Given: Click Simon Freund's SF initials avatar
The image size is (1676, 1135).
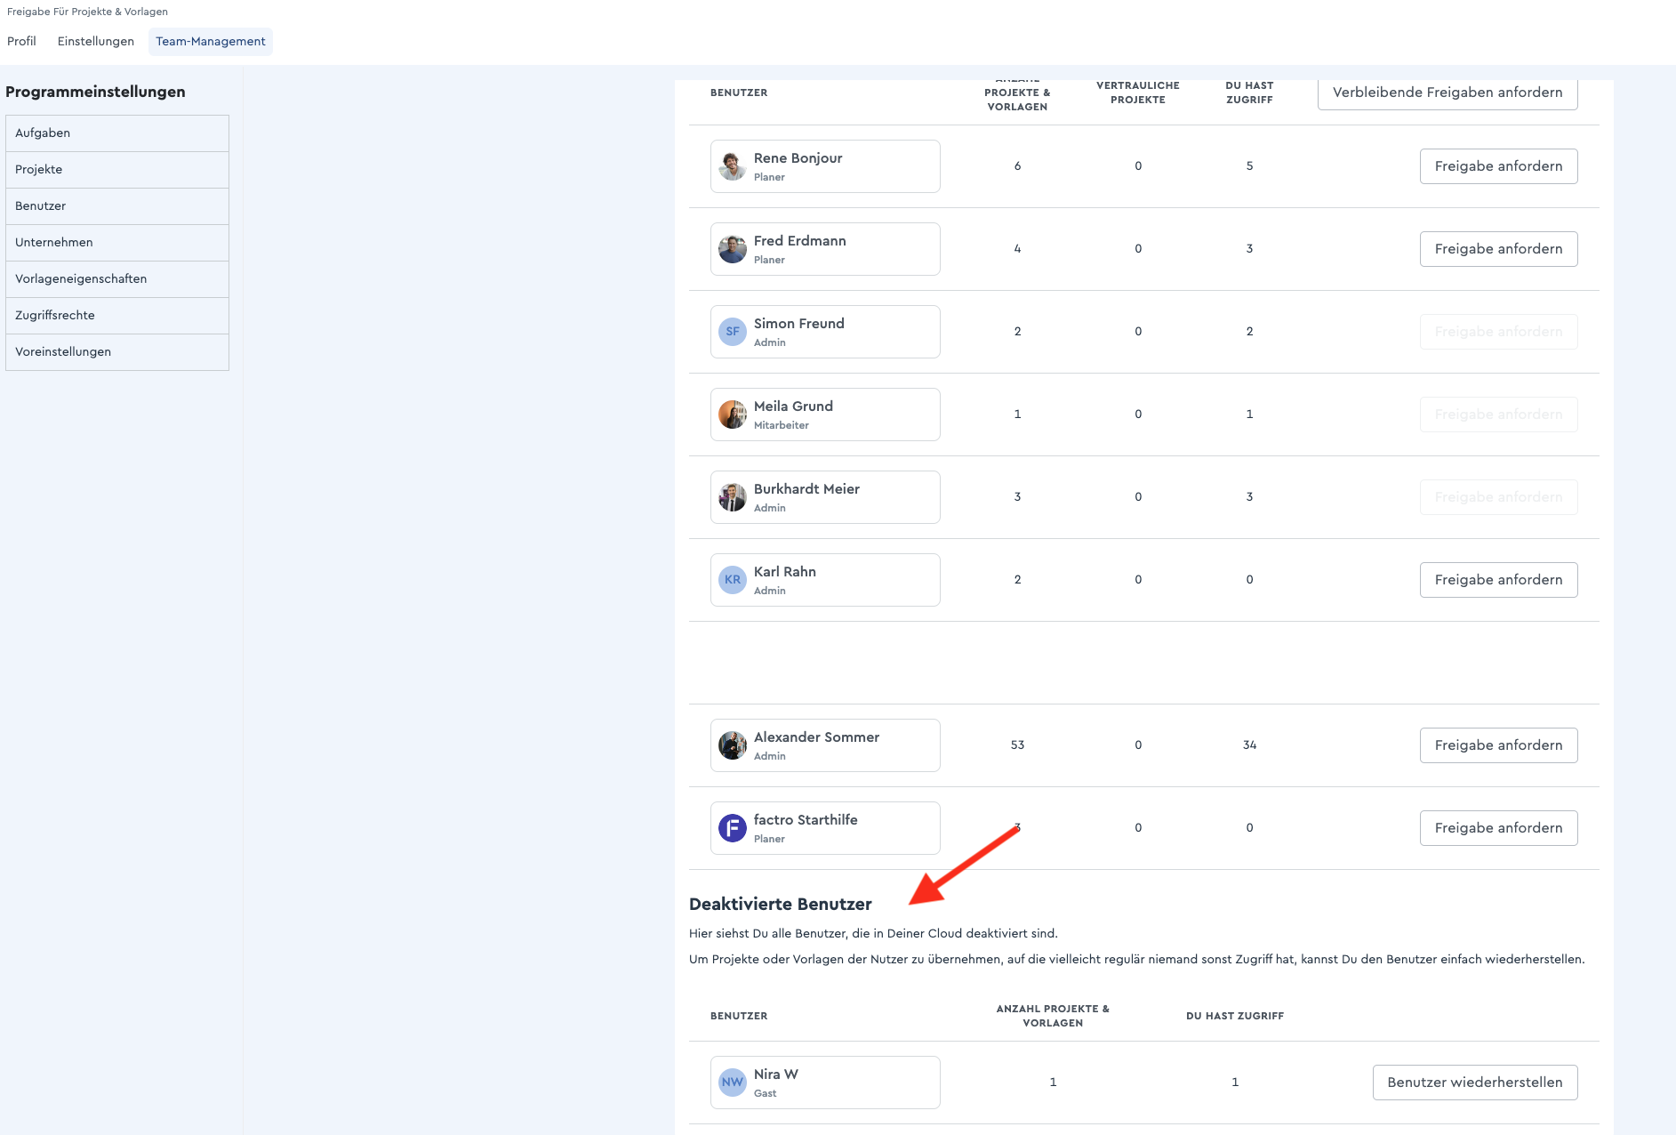Looking at the screenshot, I should click(x=732, y=332).
